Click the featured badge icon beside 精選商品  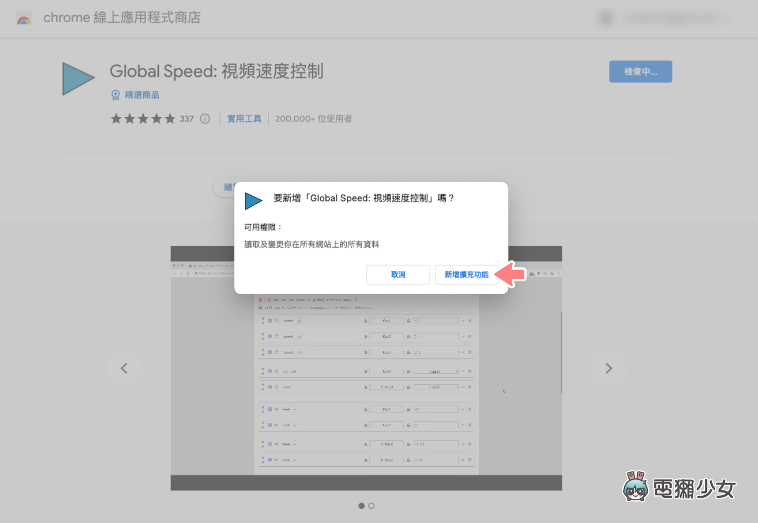click(x=116, y=95)
